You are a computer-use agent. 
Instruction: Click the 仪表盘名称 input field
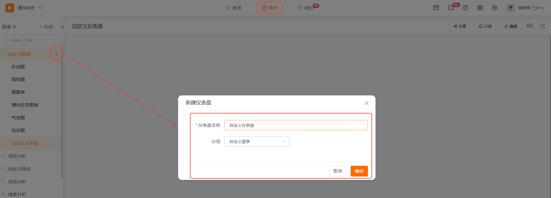[296, 125]
